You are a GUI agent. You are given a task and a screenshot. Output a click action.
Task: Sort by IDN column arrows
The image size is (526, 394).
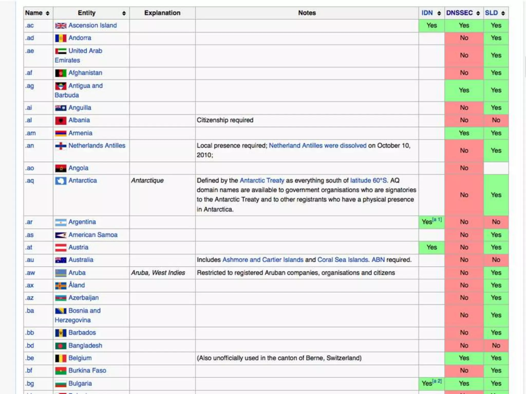439,13
